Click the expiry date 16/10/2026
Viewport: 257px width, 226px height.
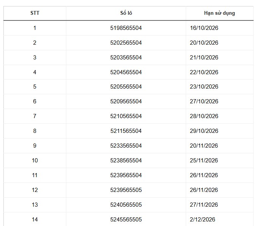[204, 28]
